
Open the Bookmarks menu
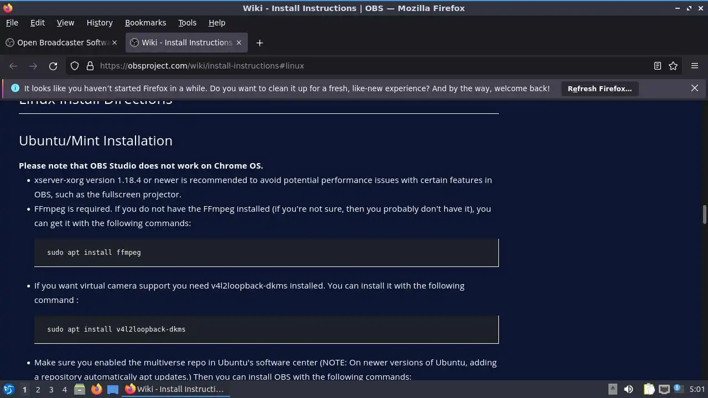pyautogui.click(x=145, y=23)
